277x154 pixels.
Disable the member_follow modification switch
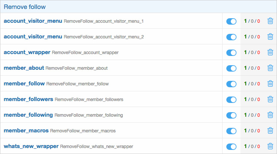point(231,84)
